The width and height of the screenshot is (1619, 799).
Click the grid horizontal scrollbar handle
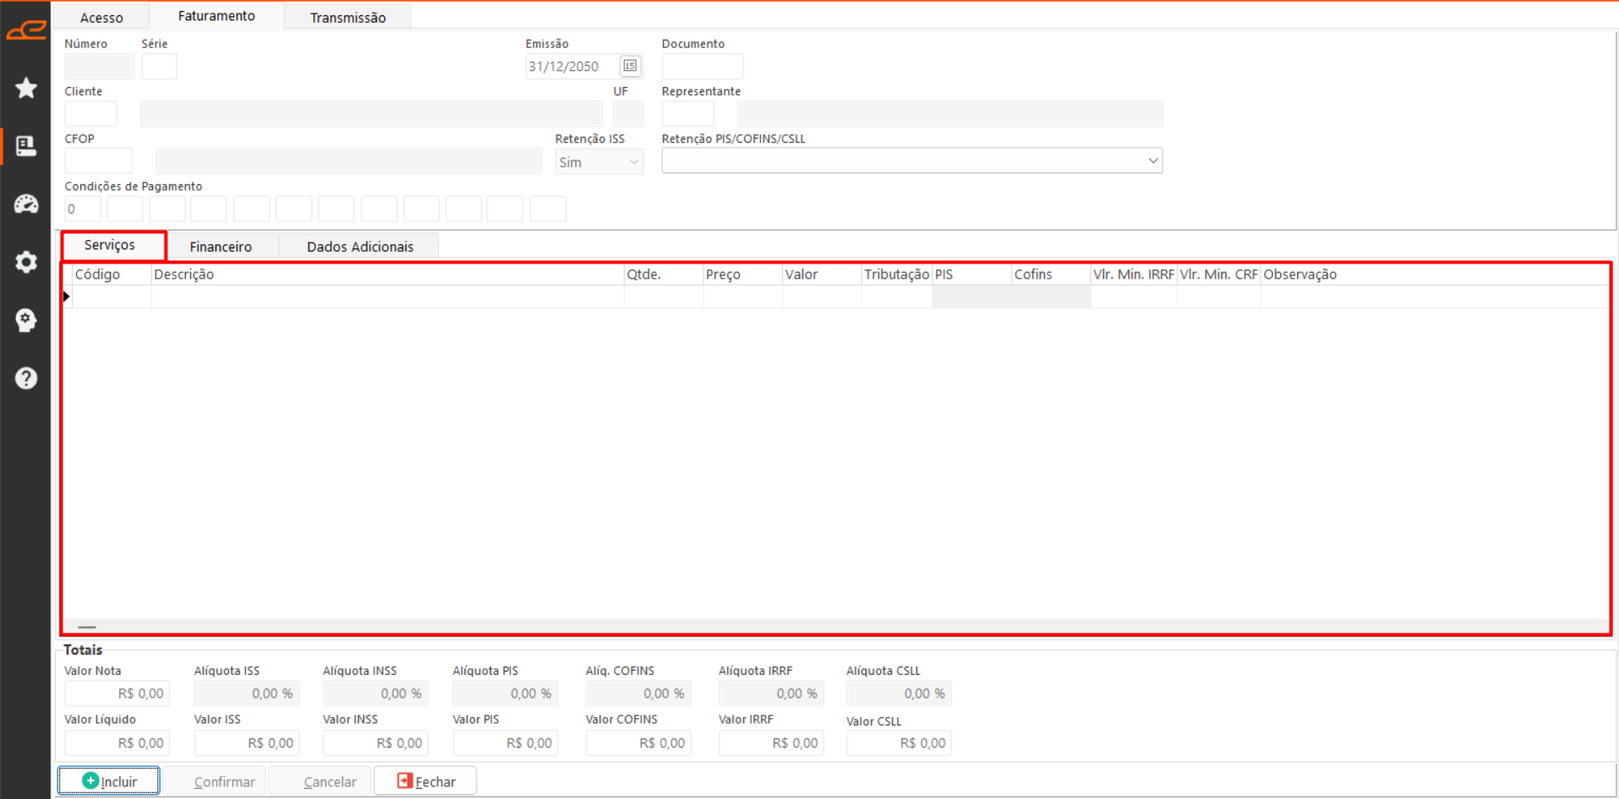pyautogui.click(x=86, y=627)
